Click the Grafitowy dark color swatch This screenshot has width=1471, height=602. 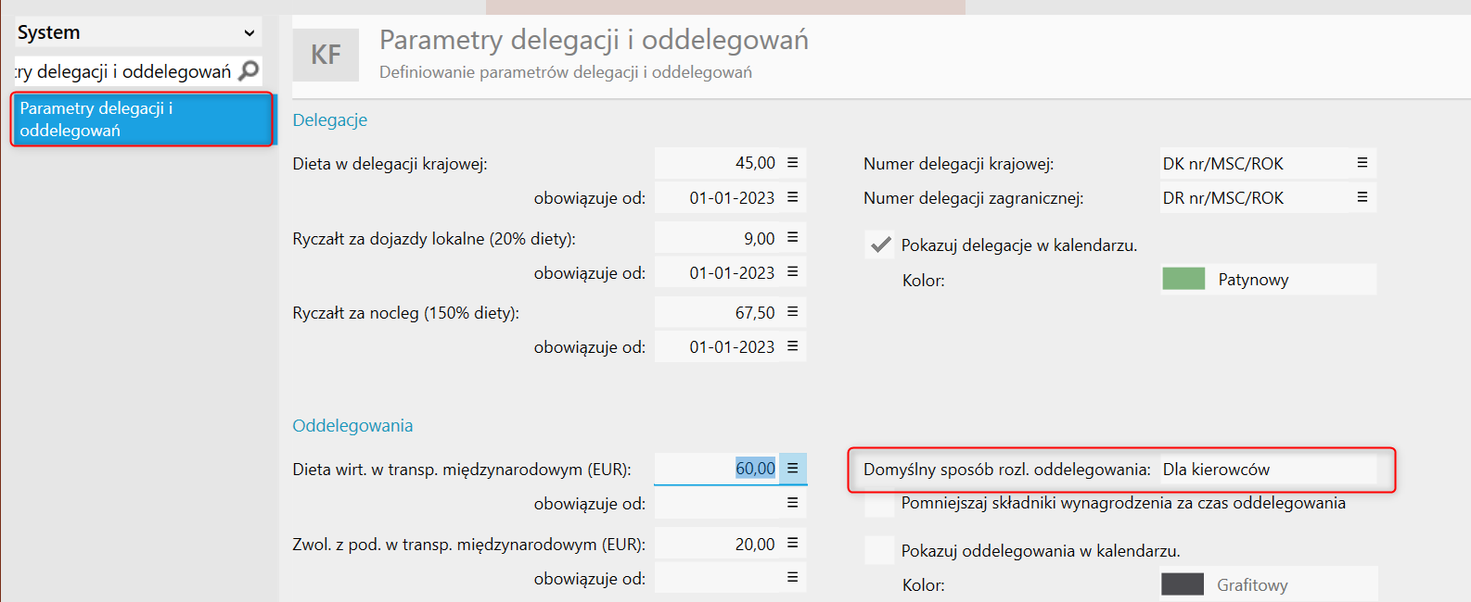click(x=1183, y=584)
